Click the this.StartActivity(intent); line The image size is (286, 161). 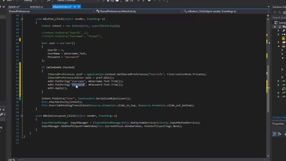coord(62,102)
